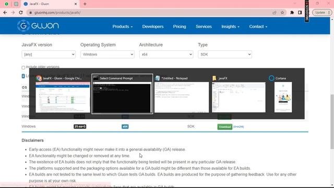
Task: Click the Notepad icon in task switcher
Action: [158, 78]
